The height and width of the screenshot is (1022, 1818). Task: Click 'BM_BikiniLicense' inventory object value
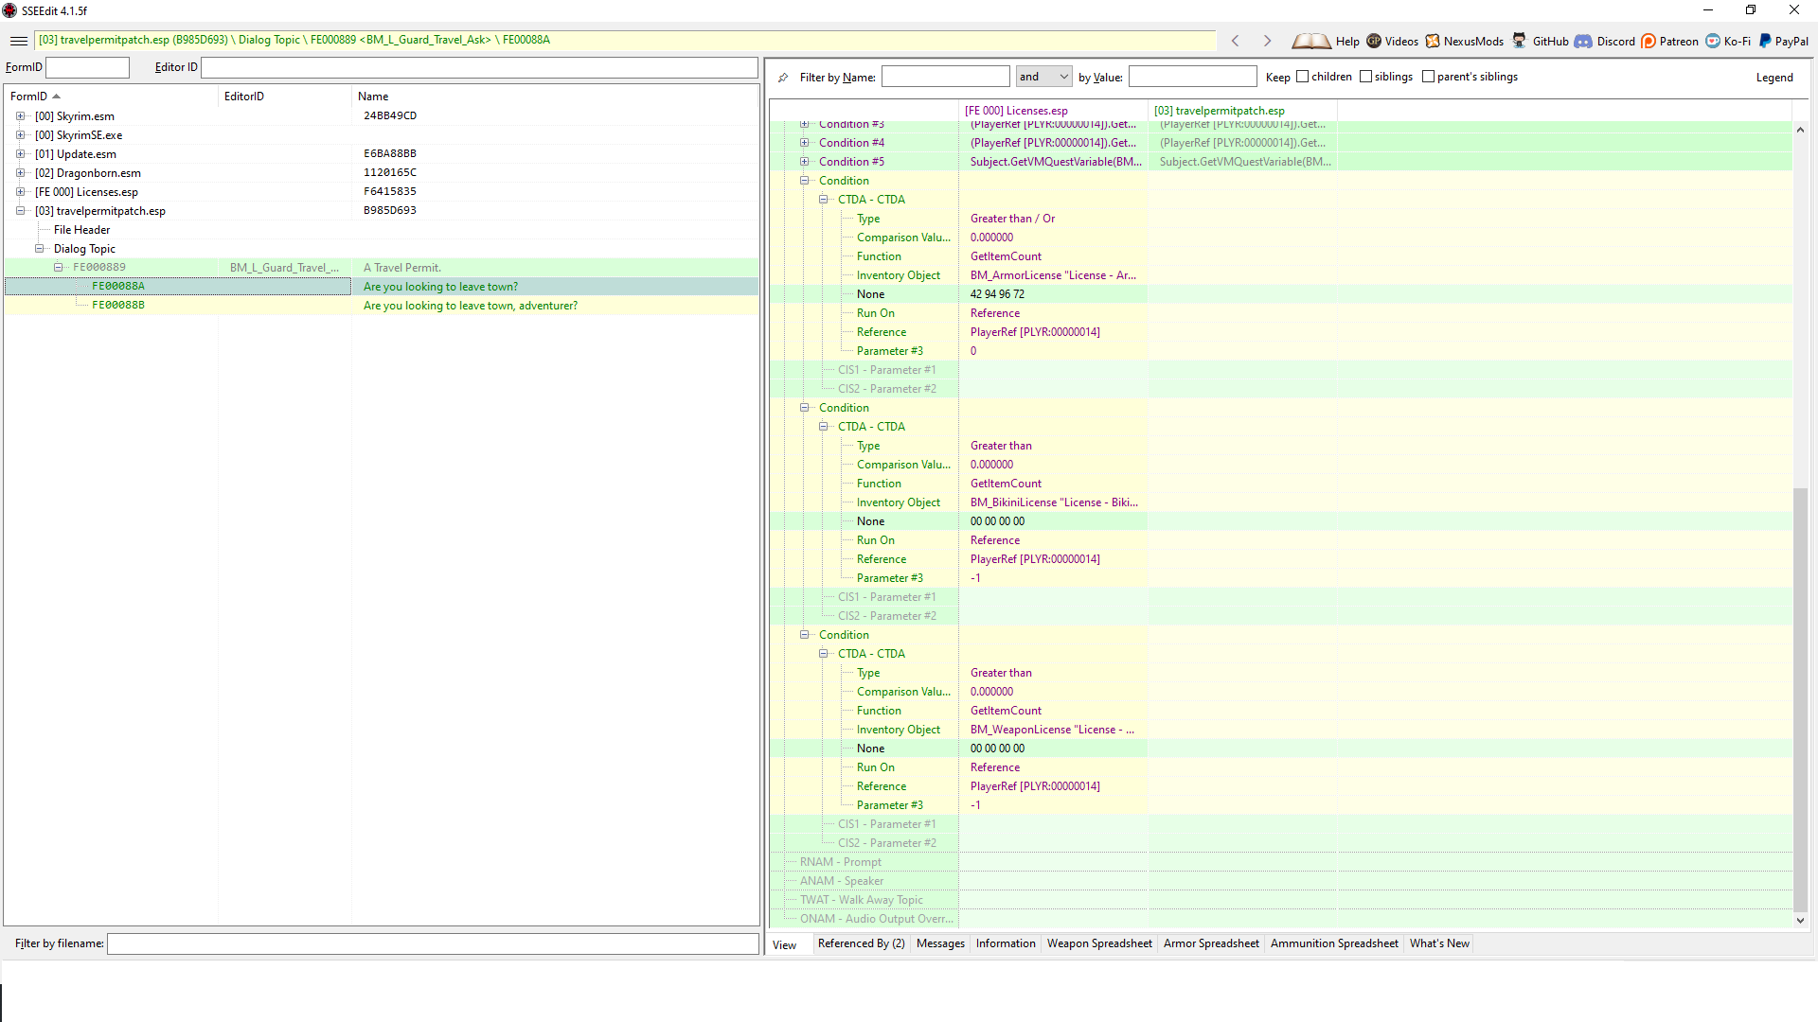(x=1054, y=502)
